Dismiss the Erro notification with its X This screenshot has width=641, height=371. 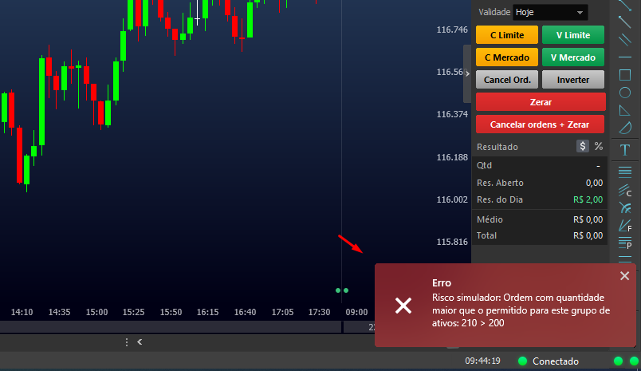pyautogui.click(x=624, y=276)
